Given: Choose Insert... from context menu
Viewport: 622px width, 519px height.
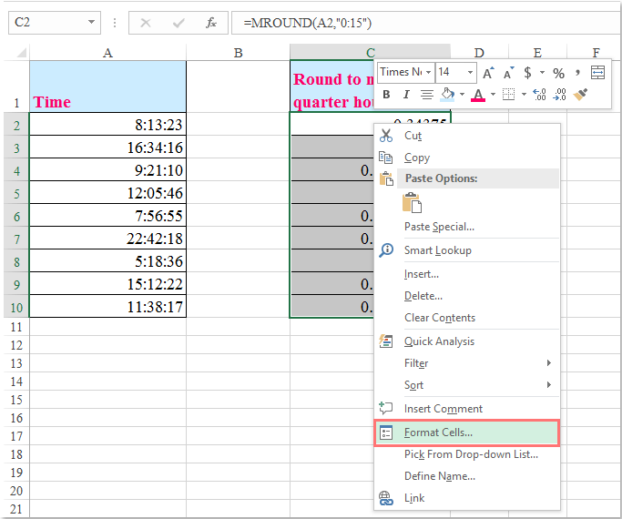Looking at the screenshot, I should tap(467, 274).
